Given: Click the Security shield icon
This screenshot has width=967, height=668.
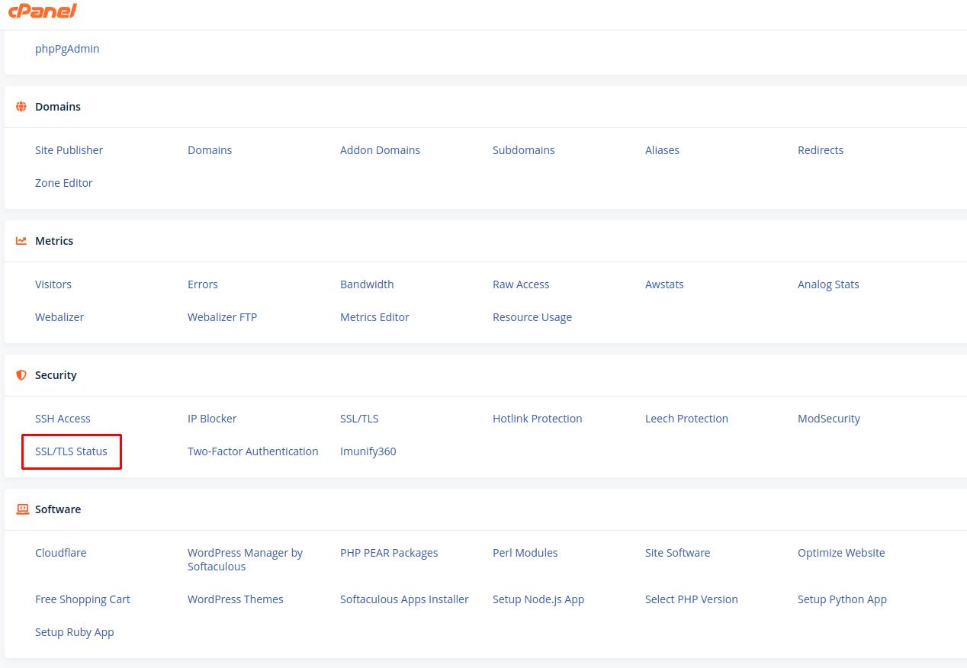Looking at the screenshot, I should tap(21, 375).
